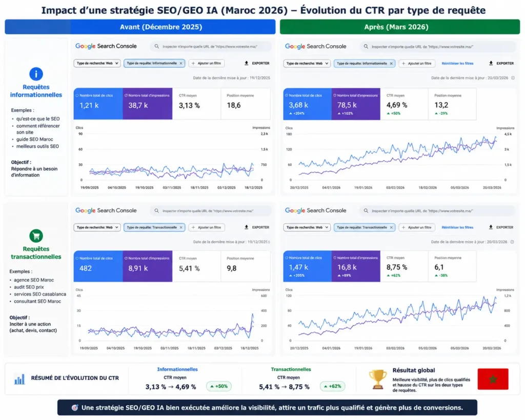525x420 pixels.
Task: Click the search icon in the Avant transactional panel
Action: coord(157,211)
